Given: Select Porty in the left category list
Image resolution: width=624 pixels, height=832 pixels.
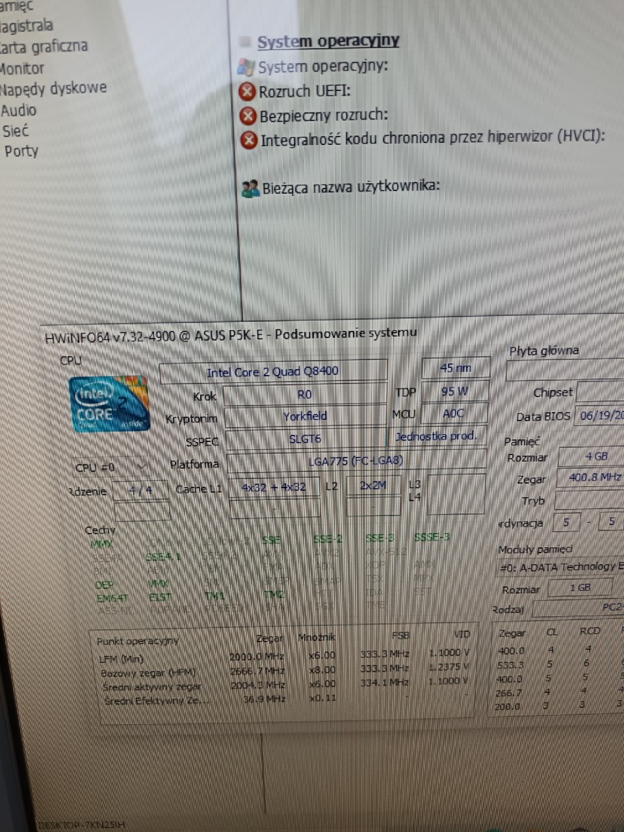Looking at the screenshot, I should click(21, 151).
